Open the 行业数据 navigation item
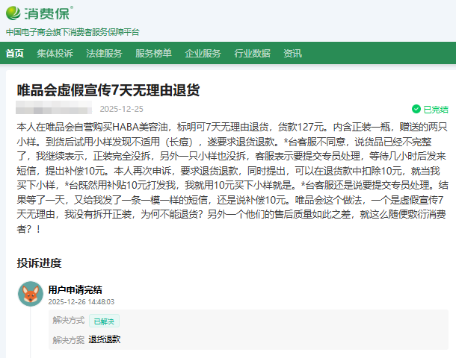Screen dimensions: 456x358 [252, 54]
